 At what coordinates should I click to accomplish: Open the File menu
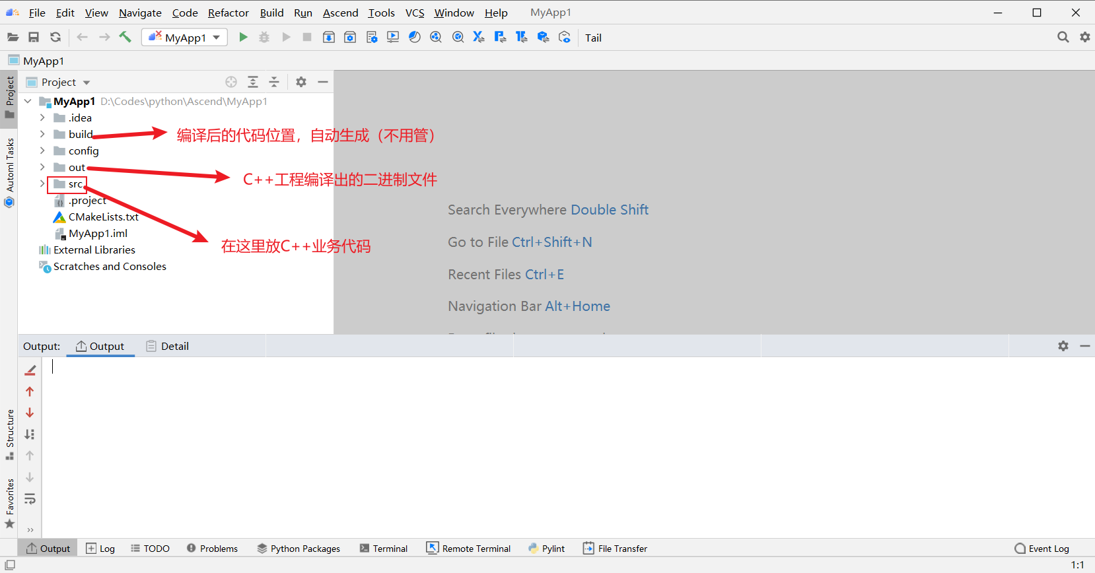click(37, 13)
